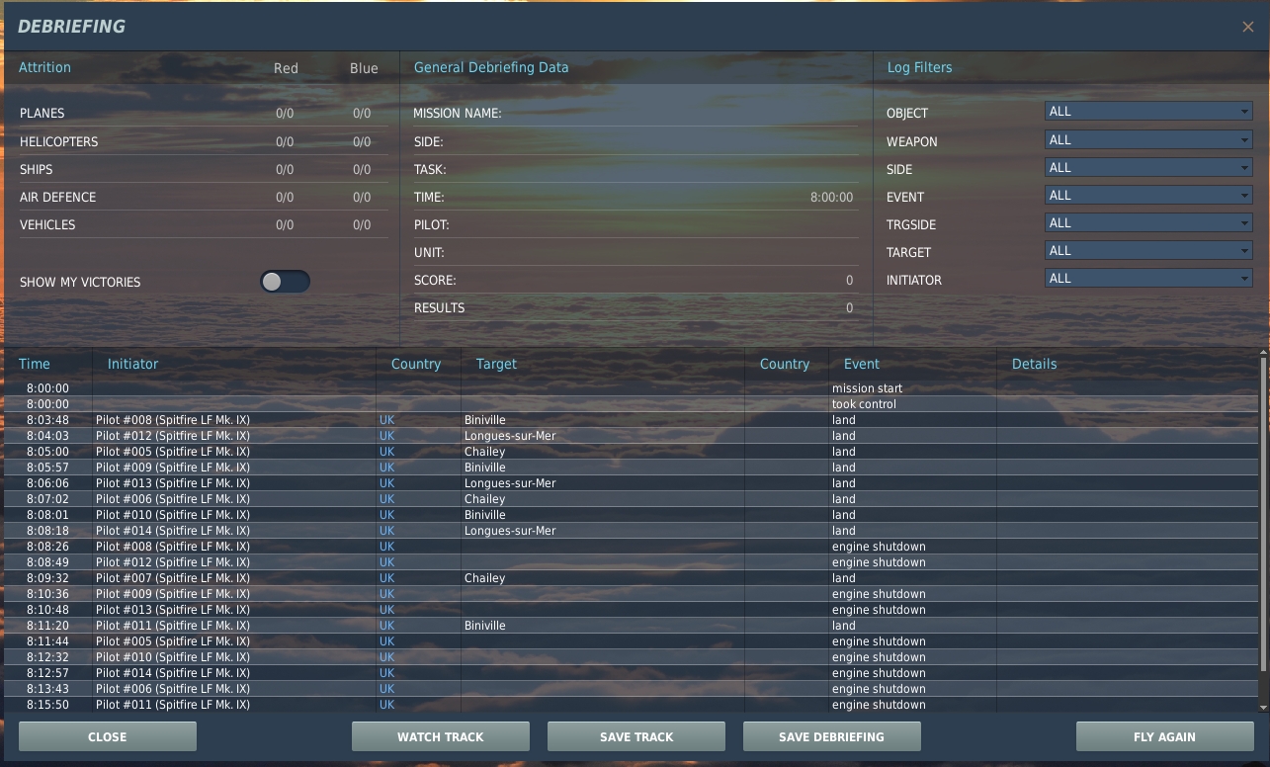Expand the TARGET filter dropdown
This screenshot has height=767, width=1270.
[x=1148, y=250]
